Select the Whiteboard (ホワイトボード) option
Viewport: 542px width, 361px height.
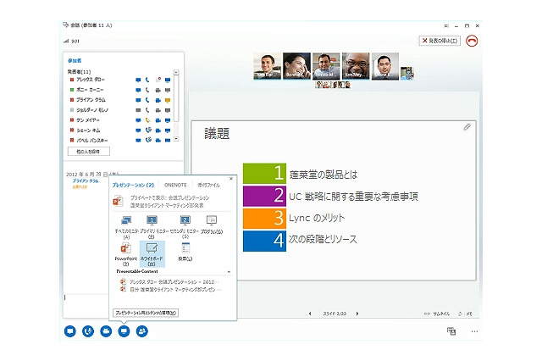tap(152, 254)
